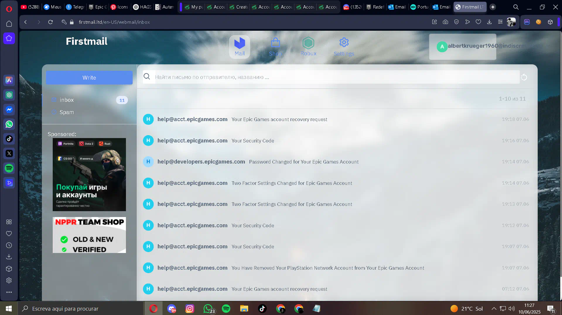The height and width of the screenshot is (315, 562).
Task: Click the magnifier icon in mail search
Action: [x=147, y=77]
